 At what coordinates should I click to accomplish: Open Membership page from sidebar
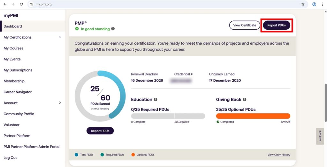[14, 81]
